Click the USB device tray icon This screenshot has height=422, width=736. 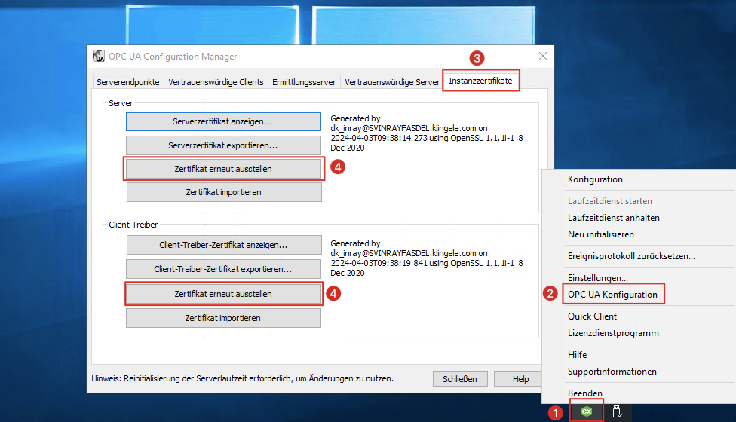click(618, 411)
